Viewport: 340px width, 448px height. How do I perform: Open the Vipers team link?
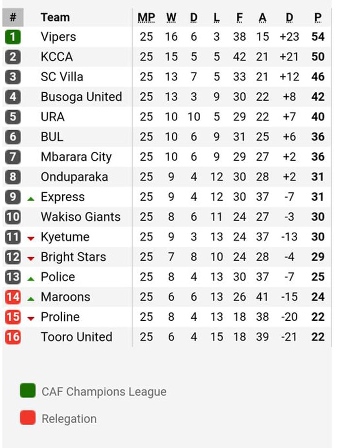point(58,37)
